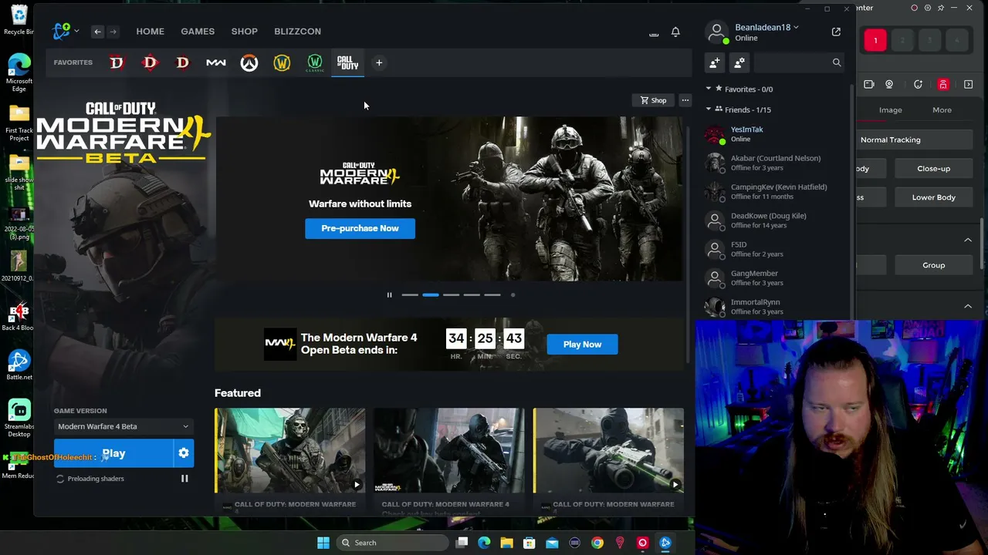Collapse the section above Group button
988x555 pixels.
tap(968, 240)
